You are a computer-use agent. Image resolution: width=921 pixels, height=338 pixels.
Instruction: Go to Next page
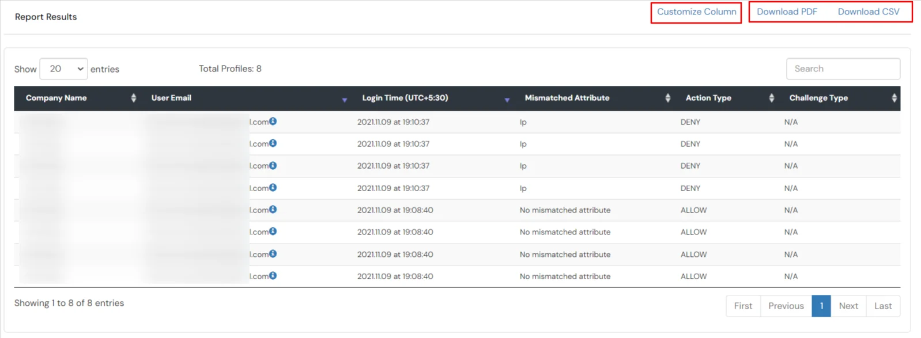(x=848, y=306)
